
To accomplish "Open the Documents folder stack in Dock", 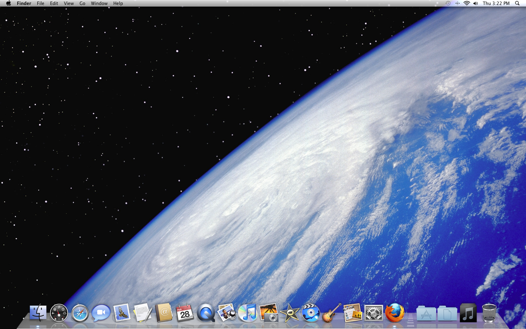I will pyautogui.click(x=447, y=313).
